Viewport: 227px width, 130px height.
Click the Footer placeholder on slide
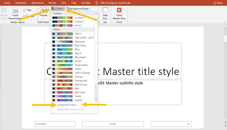point(113,124)
